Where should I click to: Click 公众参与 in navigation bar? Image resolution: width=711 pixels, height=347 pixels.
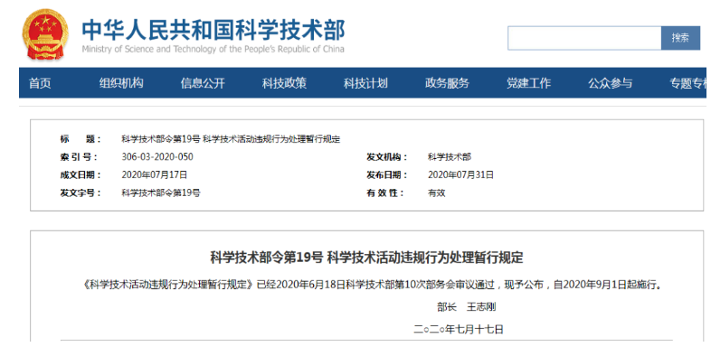coord(611,83)
